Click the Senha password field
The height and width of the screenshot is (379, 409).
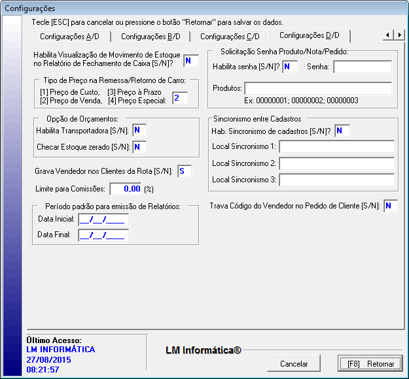362,67
